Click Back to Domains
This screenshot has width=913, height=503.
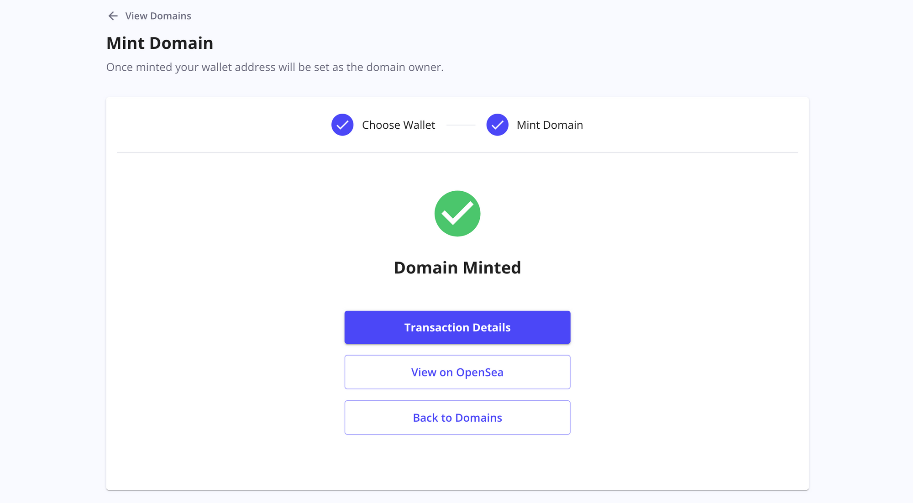click(x=457, y=417)
